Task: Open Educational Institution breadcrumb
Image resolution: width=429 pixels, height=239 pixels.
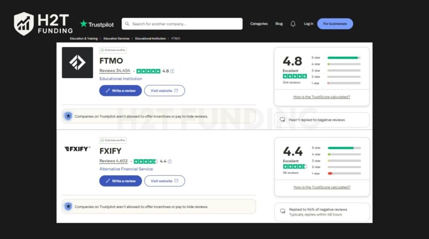Action: [150, 38]
